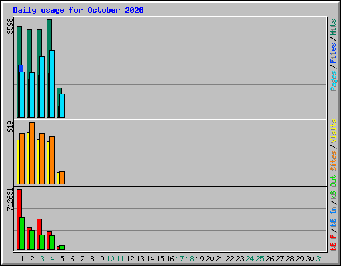Select the yellow Visits bar for day 2
The width and height of the screenshot is (341, 266).
click(x=28, y=158)
